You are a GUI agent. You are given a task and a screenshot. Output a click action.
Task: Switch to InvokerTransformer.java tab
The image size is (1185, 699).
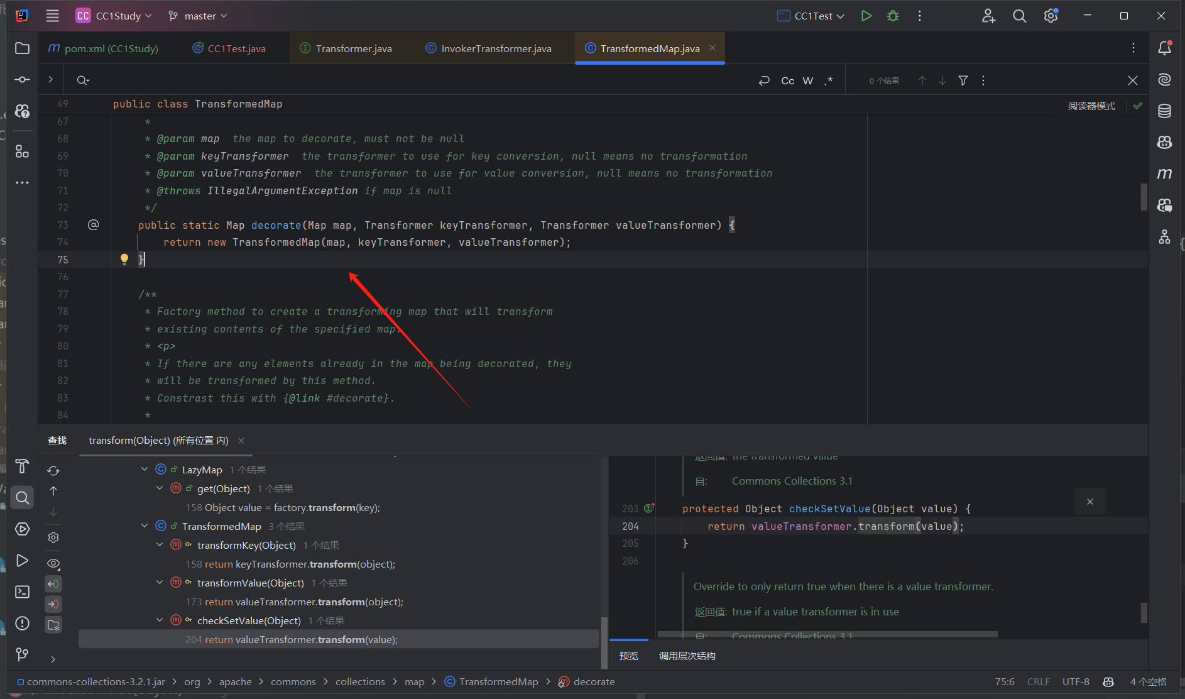click(x=489, y=48)
